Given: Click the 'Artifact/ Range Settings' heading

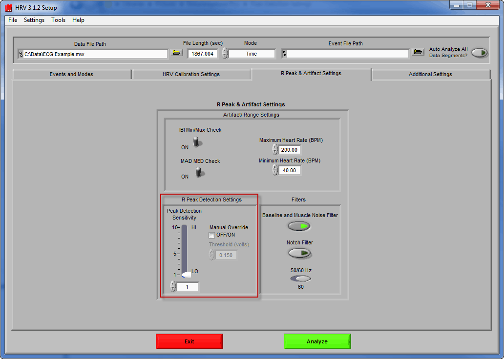Looking at the screenshot, I should (252, 115).
